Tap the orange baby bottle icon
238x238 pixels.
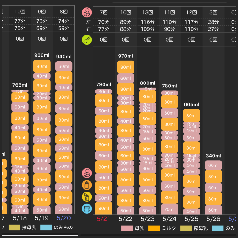click(x=87, y=185)
